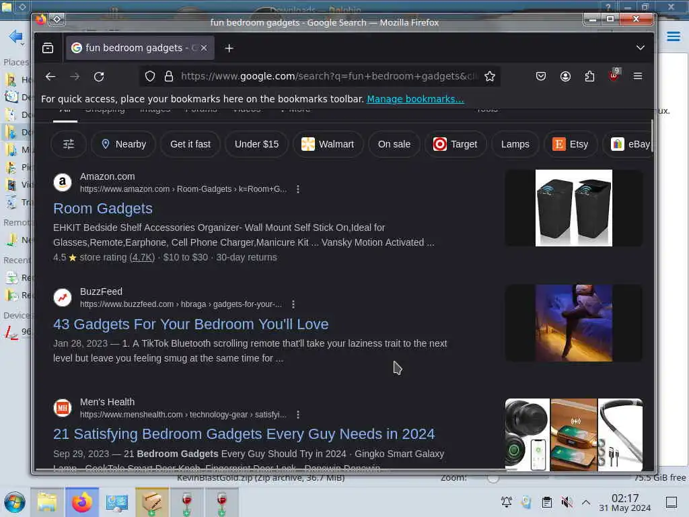Filter results by eBay chip
The height and width of the screenshot is (517, 689).
click(x=628, y=144)
